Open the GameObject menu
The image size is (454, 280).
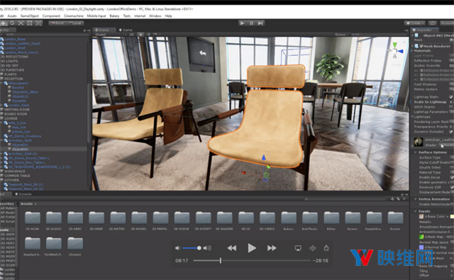(x=30, y=16)
